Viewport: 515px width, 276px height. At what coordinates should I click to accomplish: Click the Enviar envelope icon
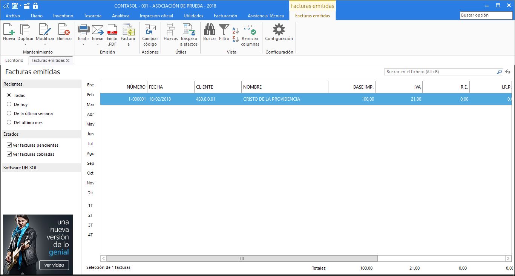pyautogui.click(x=98, y=29)
